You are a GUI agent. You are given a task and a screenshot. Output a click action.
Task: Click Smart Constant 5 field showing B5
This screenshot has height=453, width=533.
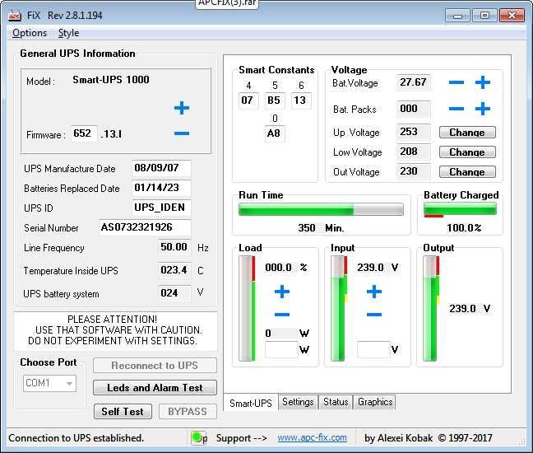[x=275, y=100]
